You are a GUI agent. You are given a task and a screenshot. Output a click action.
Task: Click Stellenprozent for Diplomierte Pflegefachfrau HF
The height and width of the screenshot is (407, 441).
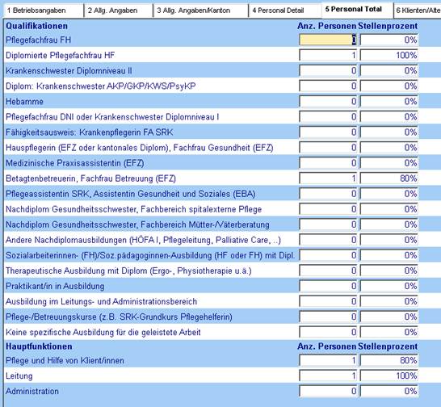coord(389,55)
